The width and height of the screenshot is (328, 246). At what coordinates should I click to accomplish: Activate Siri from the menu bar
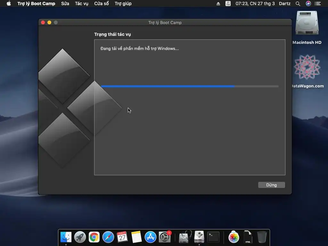(x=308, y=4)
